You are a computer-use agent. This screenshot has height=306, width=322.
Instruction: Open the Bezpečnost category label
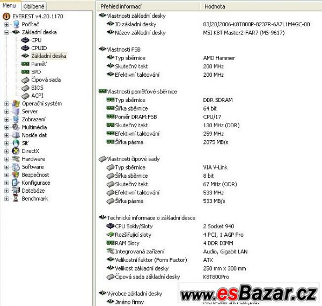[35, 175]
